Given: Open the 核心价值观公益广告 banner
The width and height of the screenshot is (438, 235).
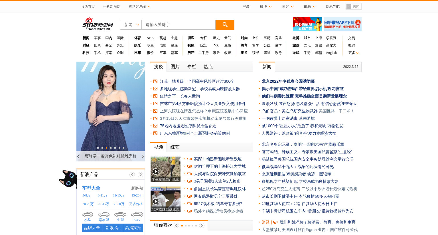Looking at the screenshot, I should tap(307, 24).
